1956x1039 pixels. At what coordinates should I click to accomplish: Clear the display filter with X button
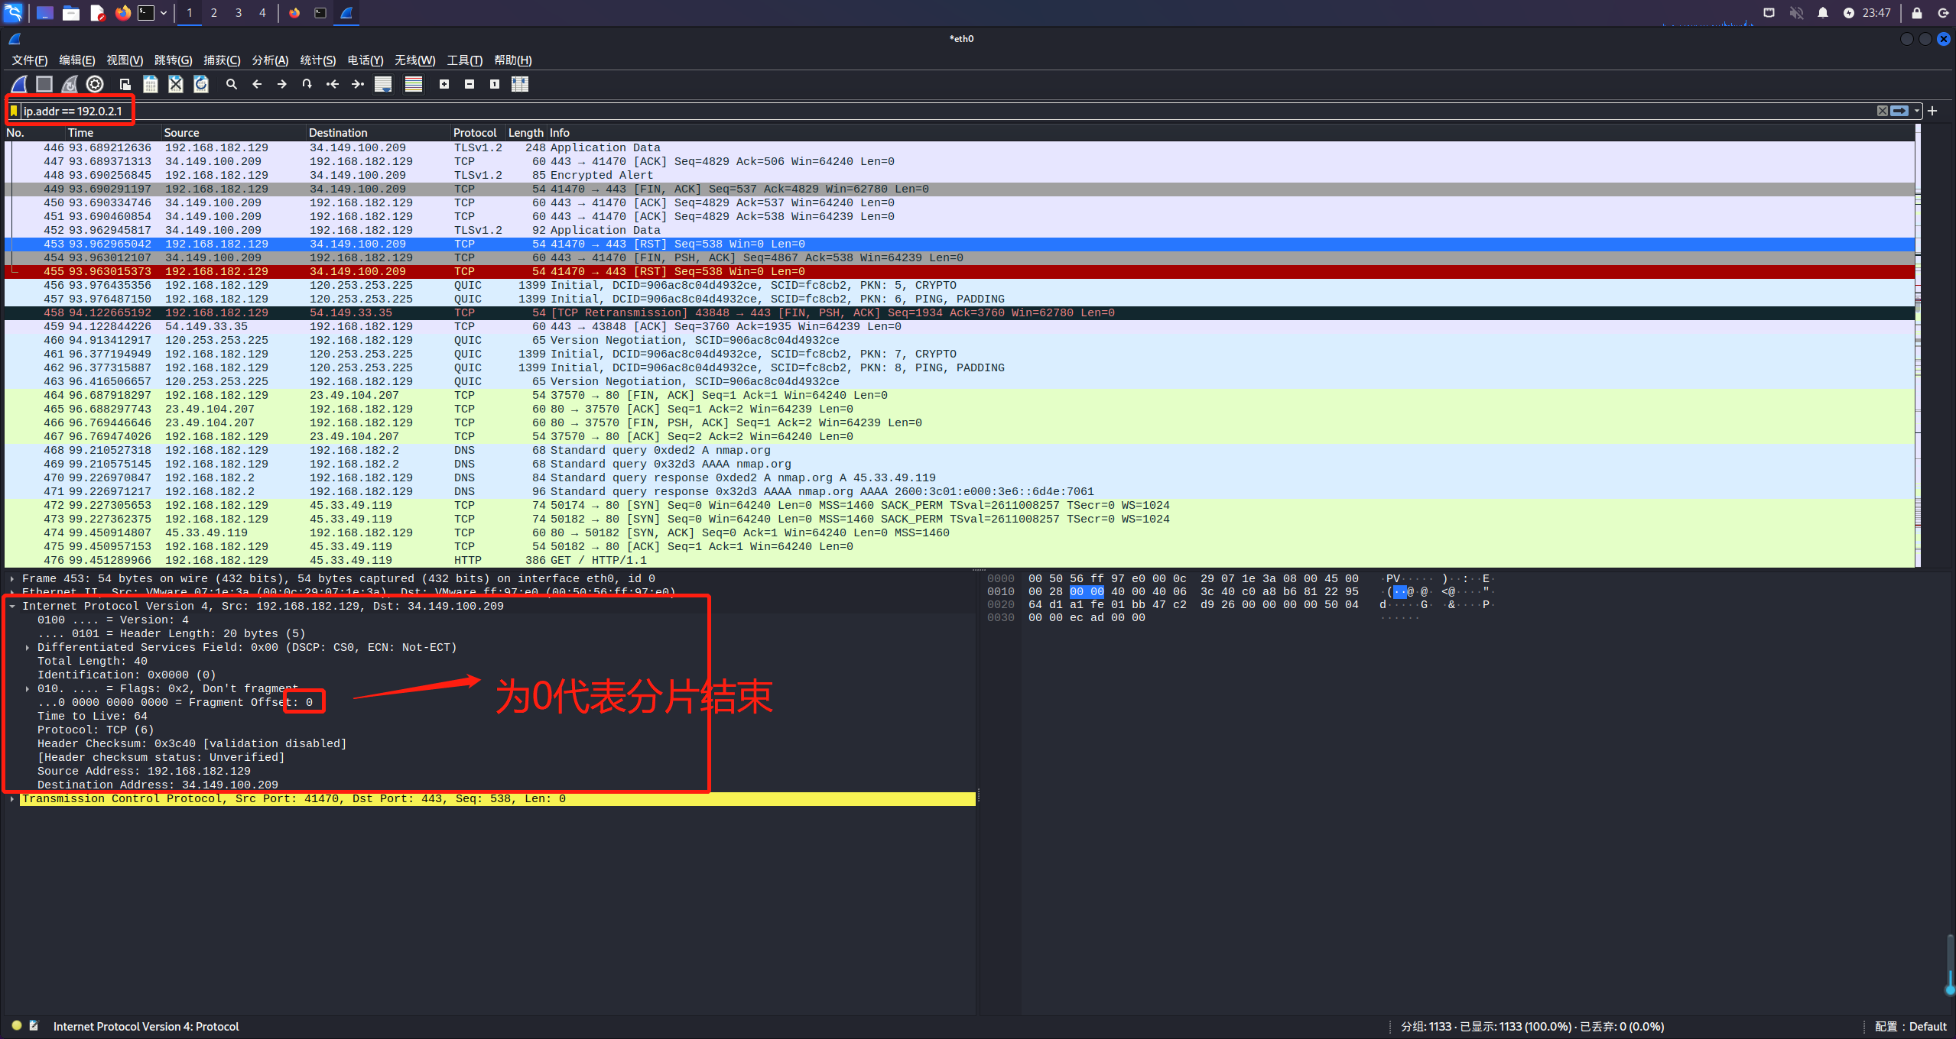(x=1883, y=111)
